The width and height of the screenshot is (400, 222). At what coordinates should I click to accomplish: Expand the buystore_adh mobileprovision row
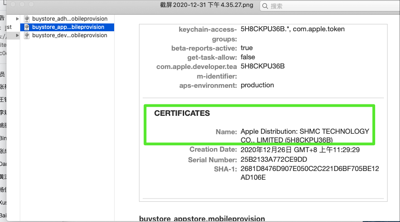click(17, 19)
